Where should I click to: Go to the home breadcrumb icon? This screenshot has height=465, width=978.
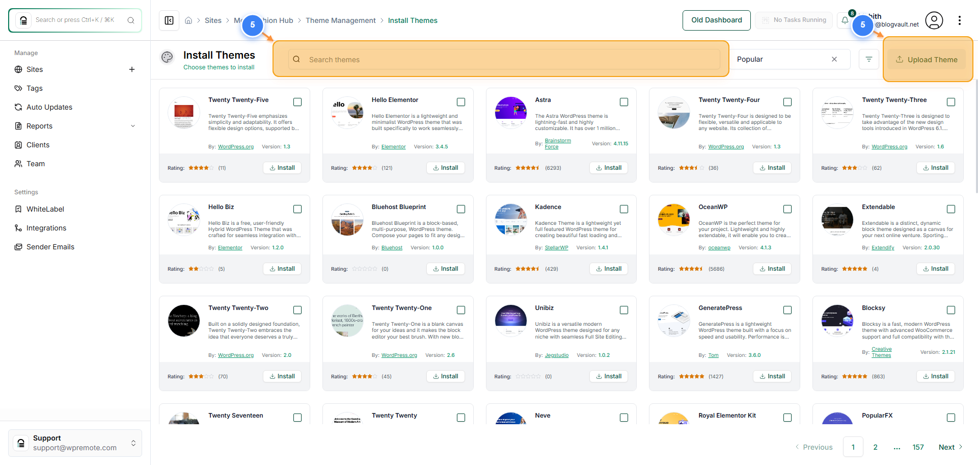188,20
